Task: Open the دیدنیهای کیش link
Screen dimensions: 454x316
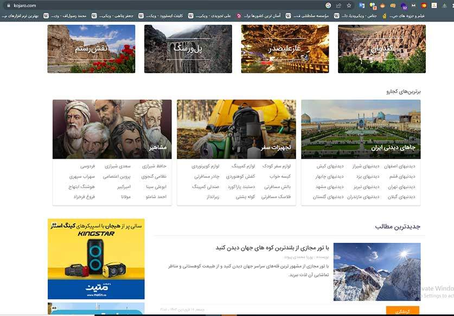Action: [x=330, y=166]
